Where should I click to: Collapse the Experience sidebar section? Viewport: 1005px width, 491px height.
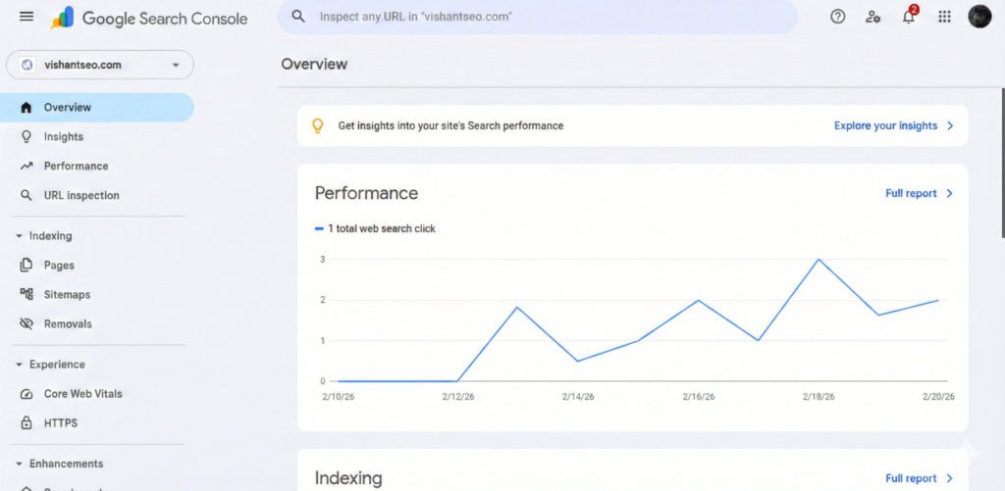(20, 365)
